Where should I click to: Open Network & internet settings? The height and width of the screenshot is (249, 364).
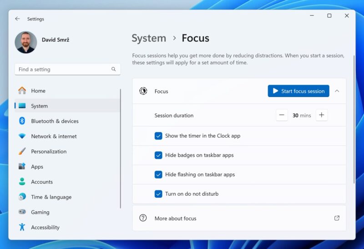[x=54, y=136]
